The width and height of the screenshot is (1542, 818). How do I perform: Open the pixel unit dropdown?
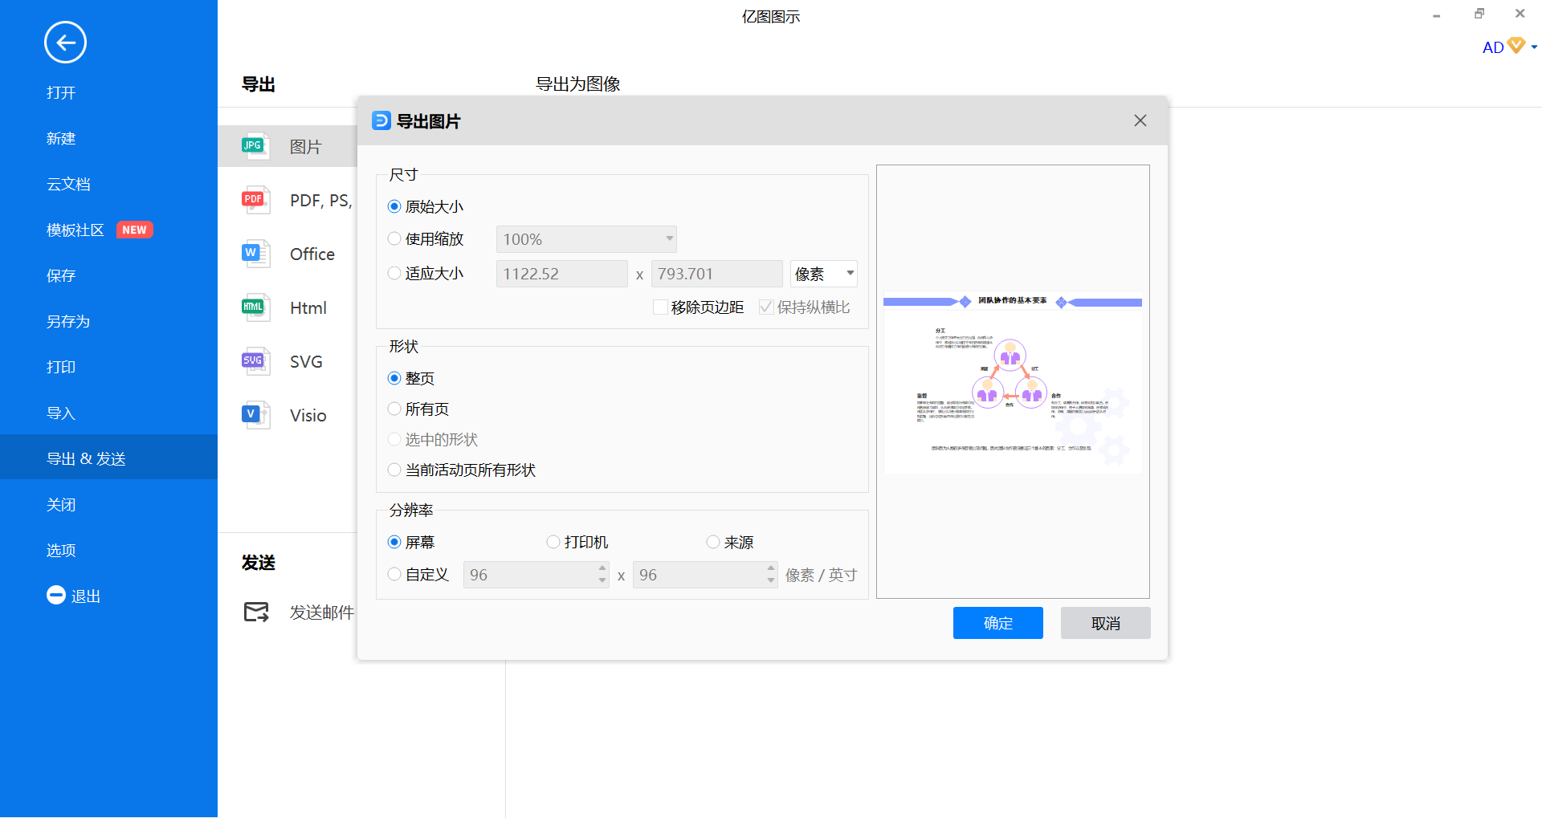click(824, 274)
